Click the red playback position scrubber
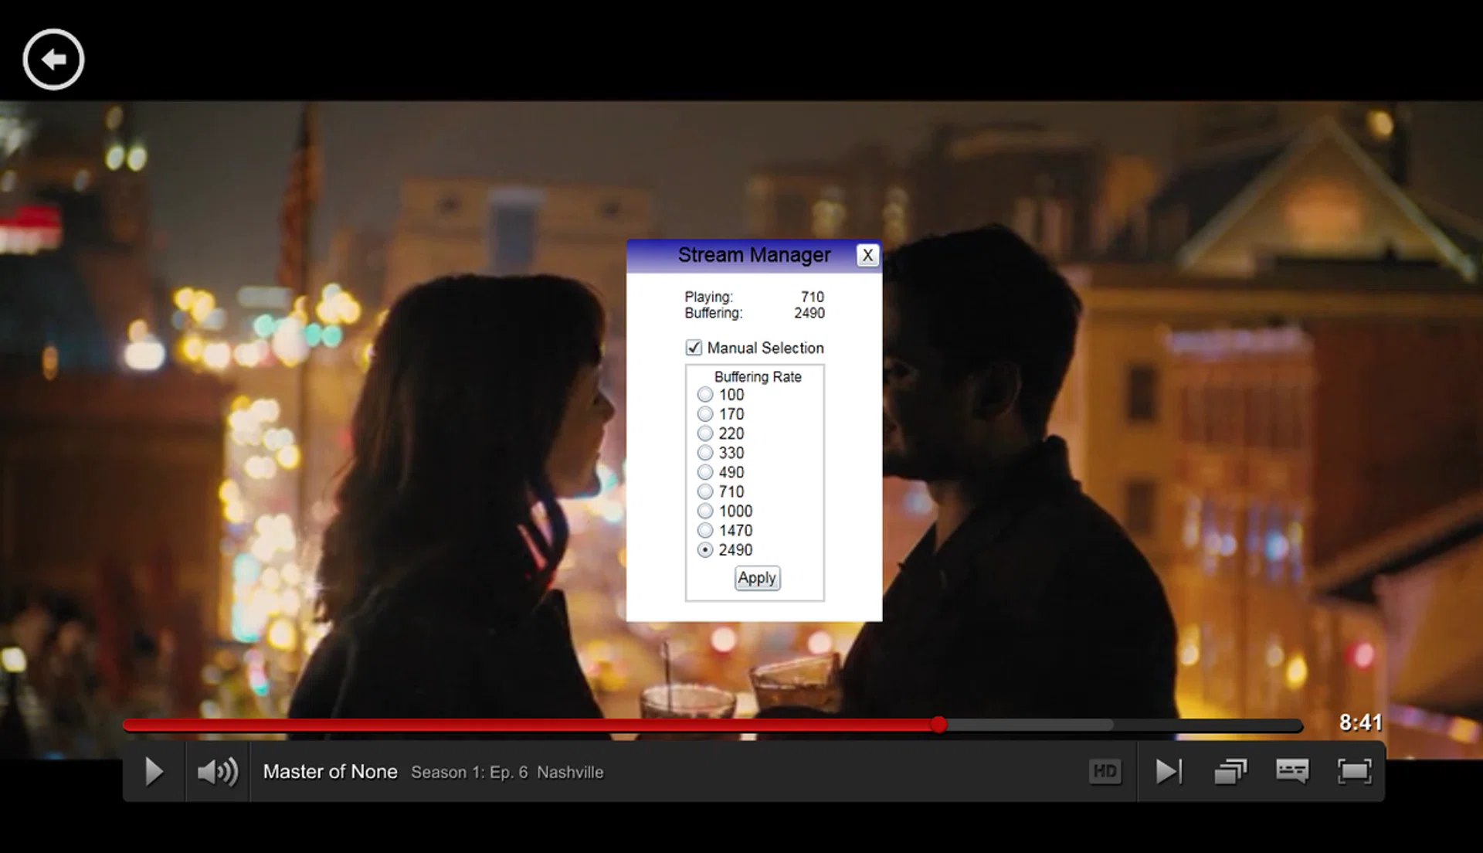 938,725
